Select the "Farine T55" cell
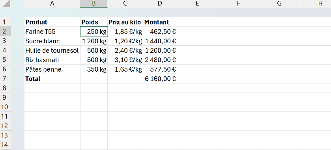The height and width of the screenshot is (150, 331). point(52,31)
